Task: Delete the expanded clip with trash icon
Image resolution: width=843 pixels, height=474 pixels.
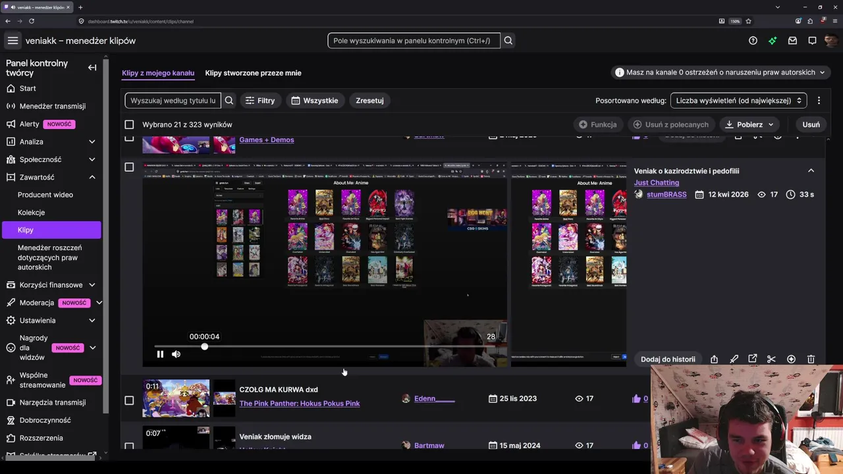Action: coord(811,359)
